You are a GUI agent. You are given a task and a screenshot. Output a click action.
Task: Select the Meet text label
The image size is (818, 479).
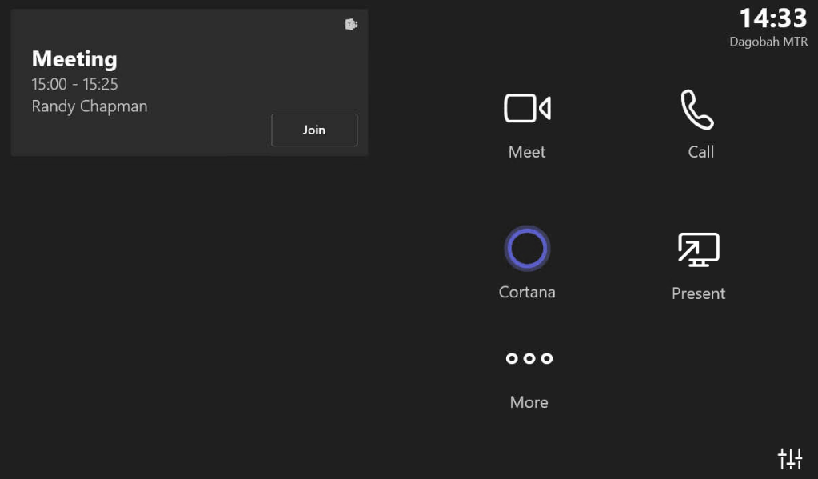point(527,152)
